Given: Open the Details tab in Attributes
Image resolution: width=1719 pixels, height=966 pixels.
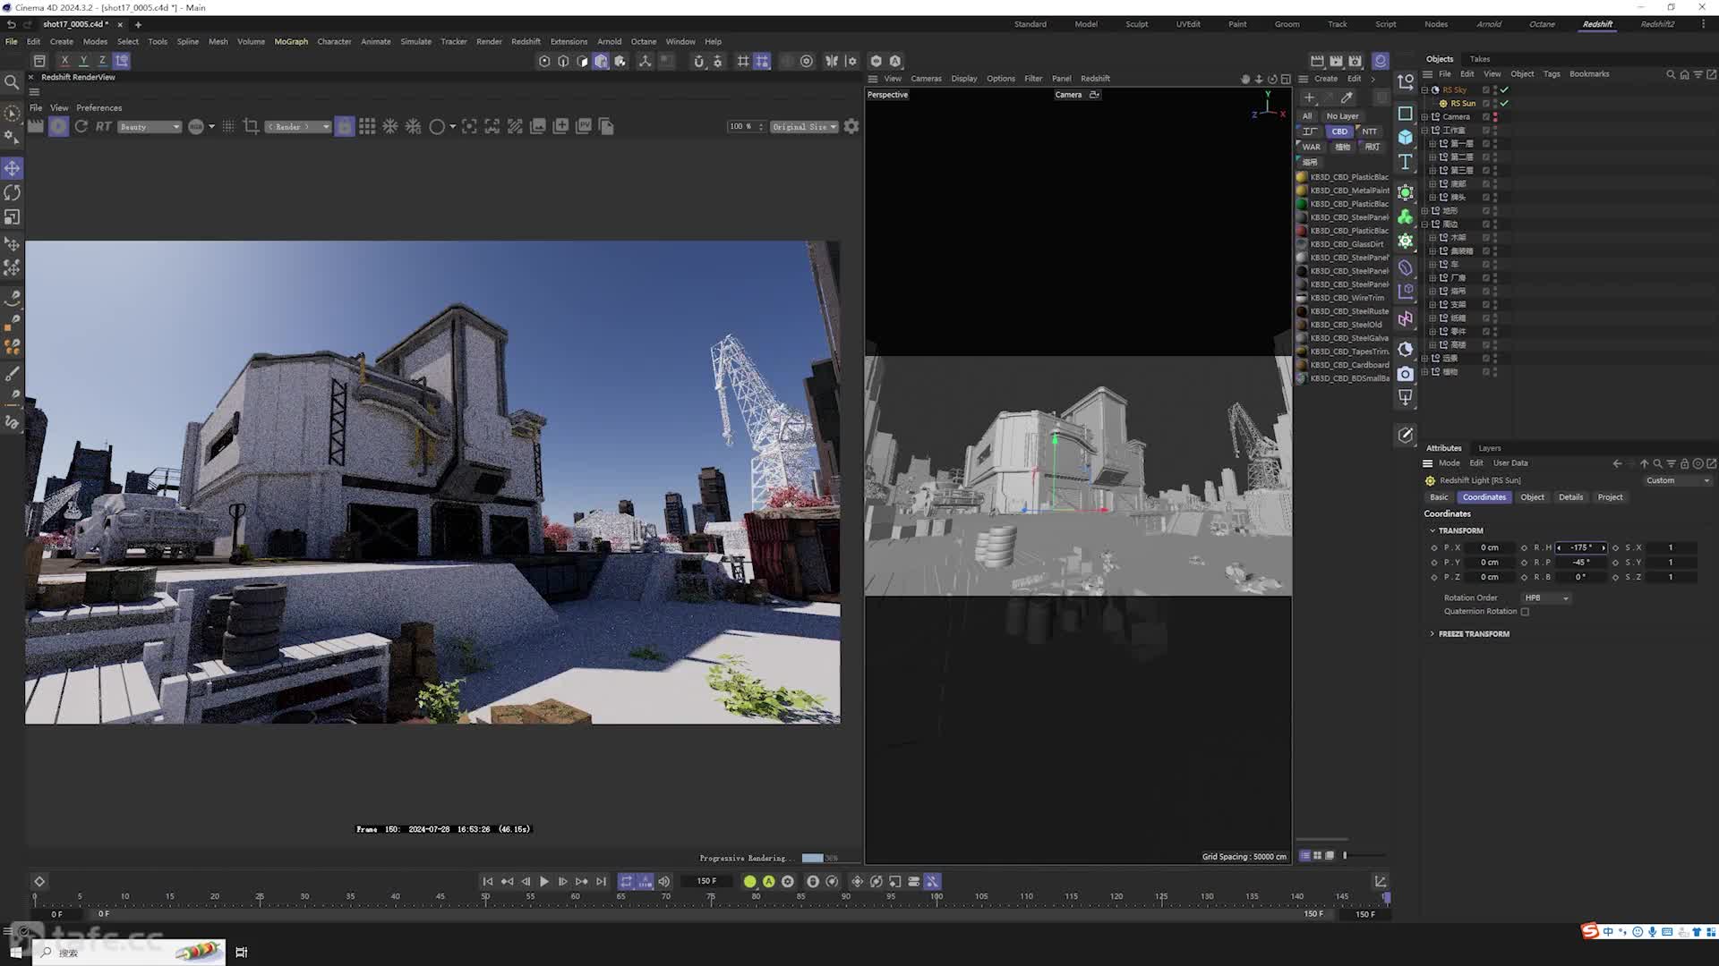Looking at the screenshot, I should [1570, 497].
